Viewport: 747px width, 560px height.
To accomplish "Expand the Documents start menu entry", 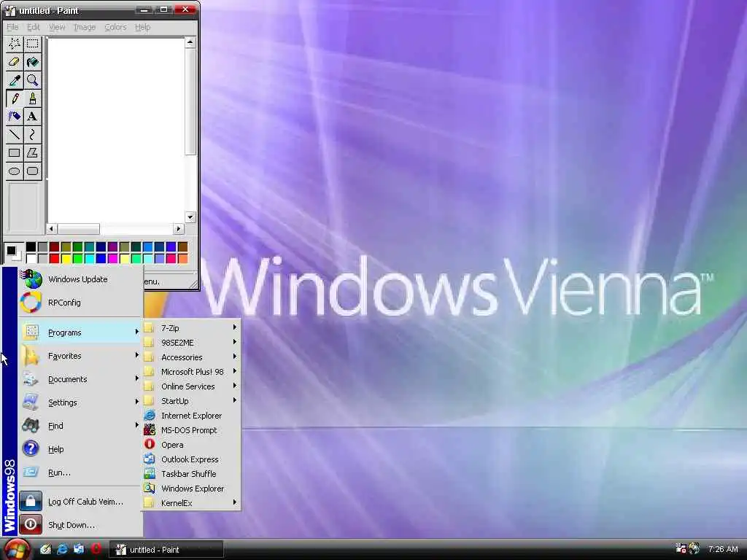I will tap(80, 379).
